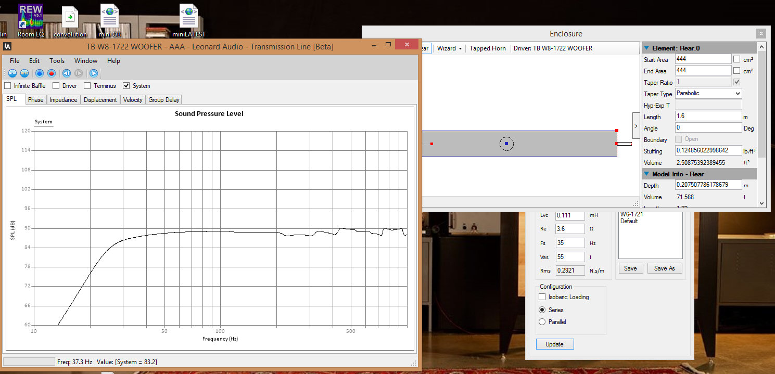Image resolution: width=775 pixels, height=374 pixels.
Task: Collapse the Model Info - Rear section
Action: [647, 174]
